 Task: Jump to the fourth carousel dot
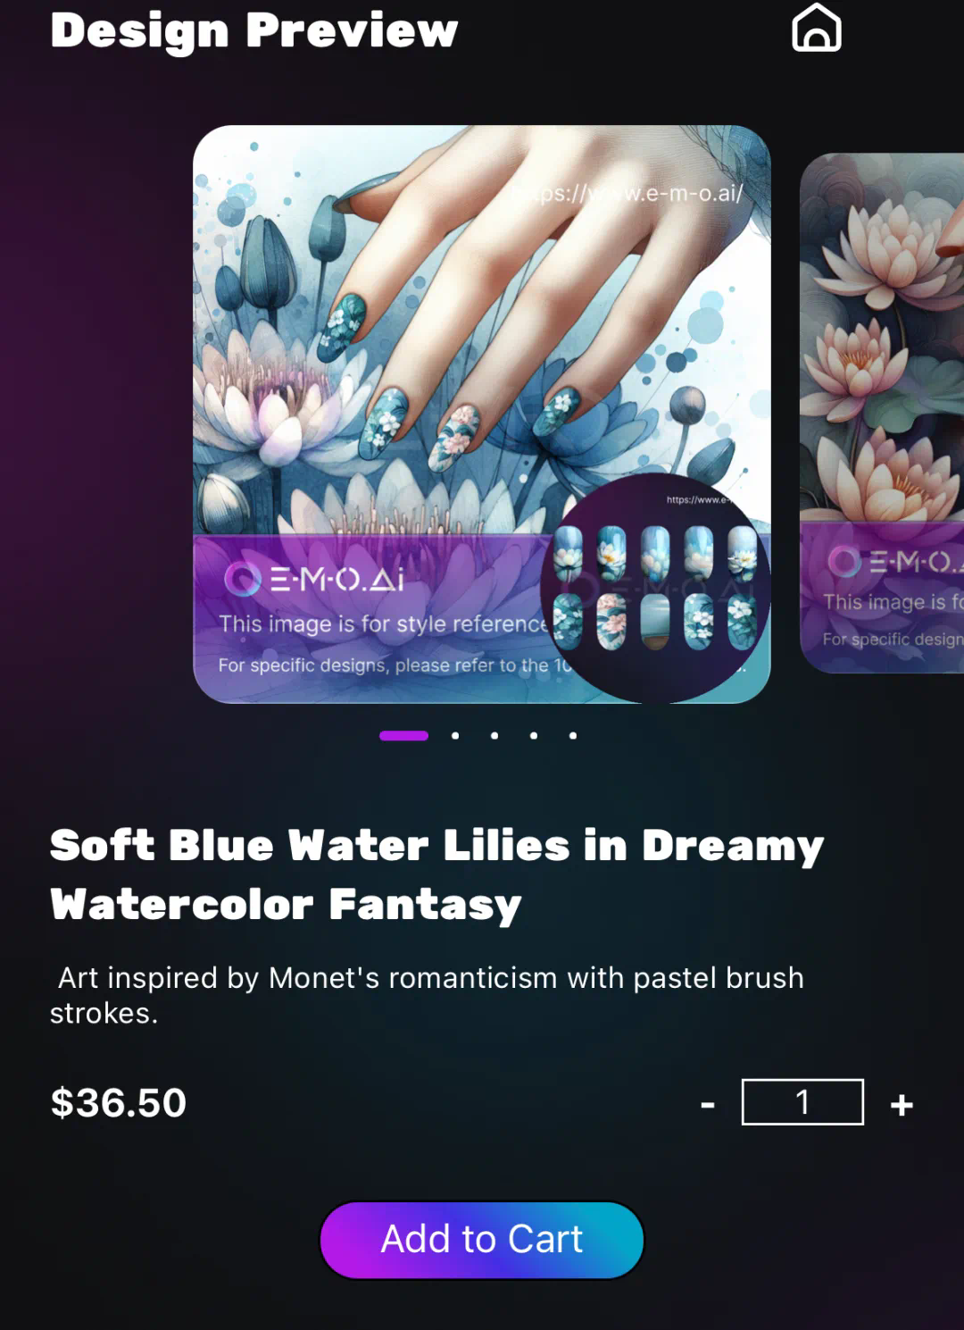tap(534, 735)
